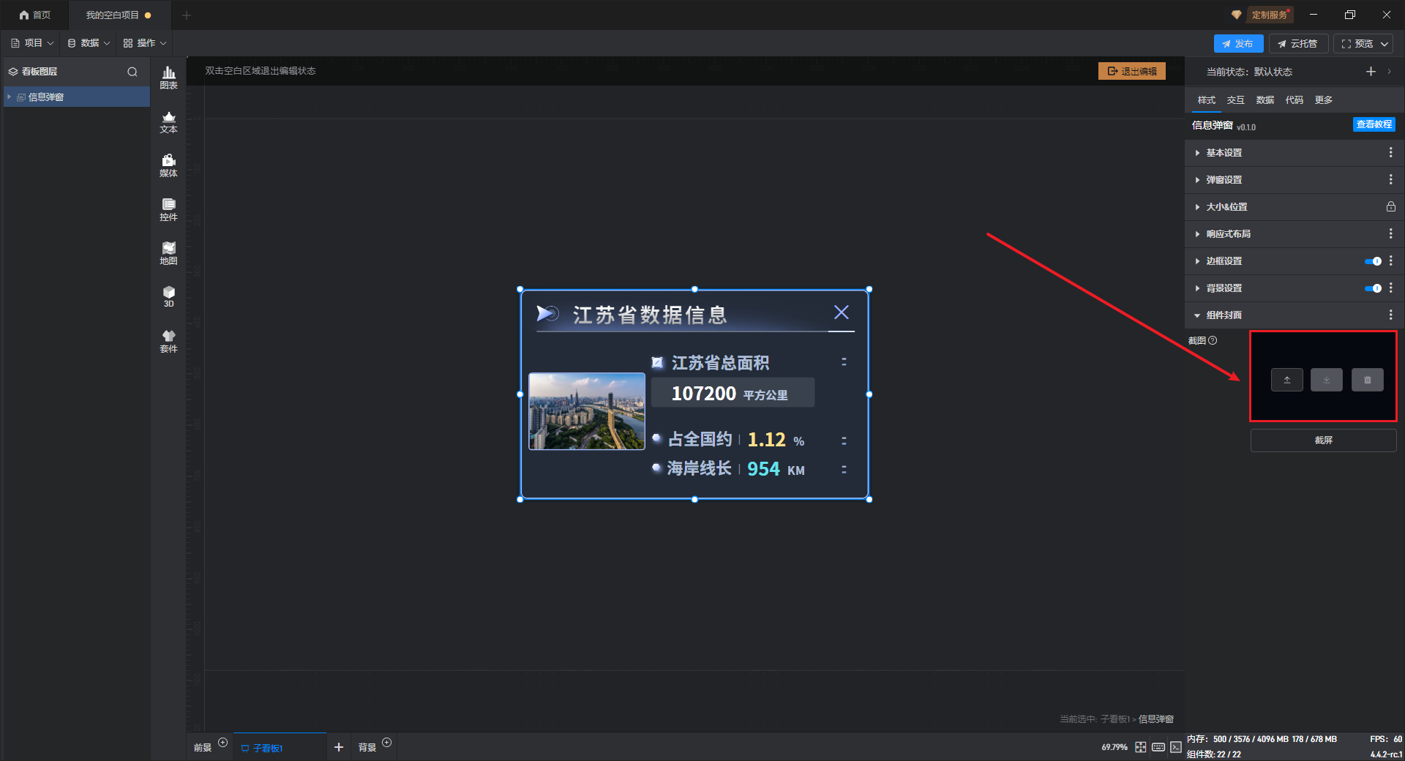The height and width of the screenshot is (761, 1405).
Task: Click the 查看教程 button
Action: (1374, 124)
